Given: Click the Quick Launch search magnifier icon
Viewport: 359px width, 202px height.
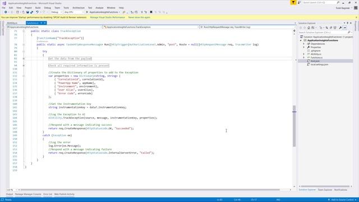Looking at the screenshot, I should click(x=338, y=2).
